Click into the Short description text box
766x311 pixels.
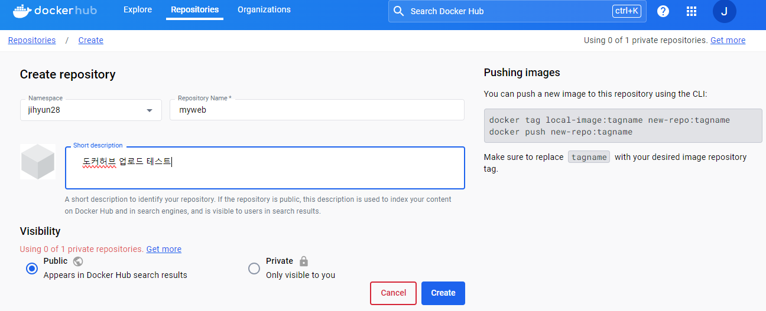pos(265,168)
